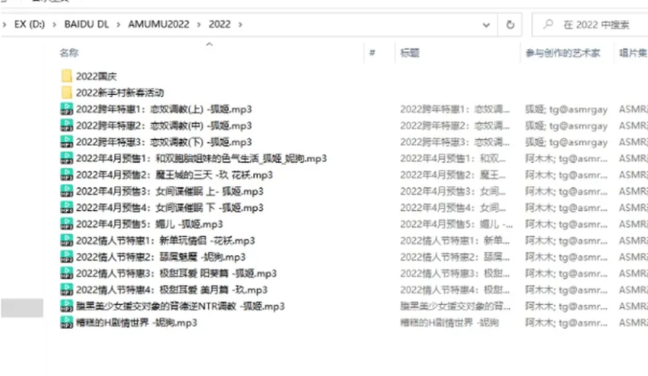
Task: Click the mp3 icon of the NTR file
Action: [x=67, y=306]
